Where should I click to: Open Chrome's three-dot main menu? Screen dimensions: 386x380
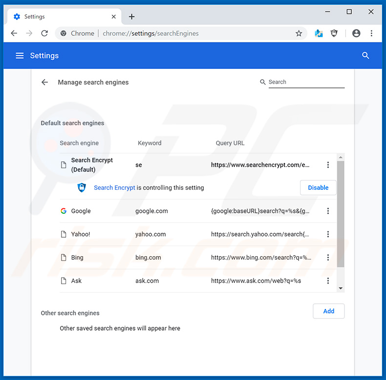point(371,33)
